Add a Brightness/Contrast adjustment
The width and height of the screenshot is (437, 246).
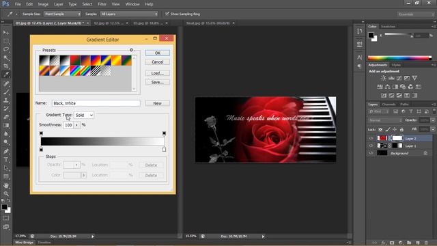[384, 78]
